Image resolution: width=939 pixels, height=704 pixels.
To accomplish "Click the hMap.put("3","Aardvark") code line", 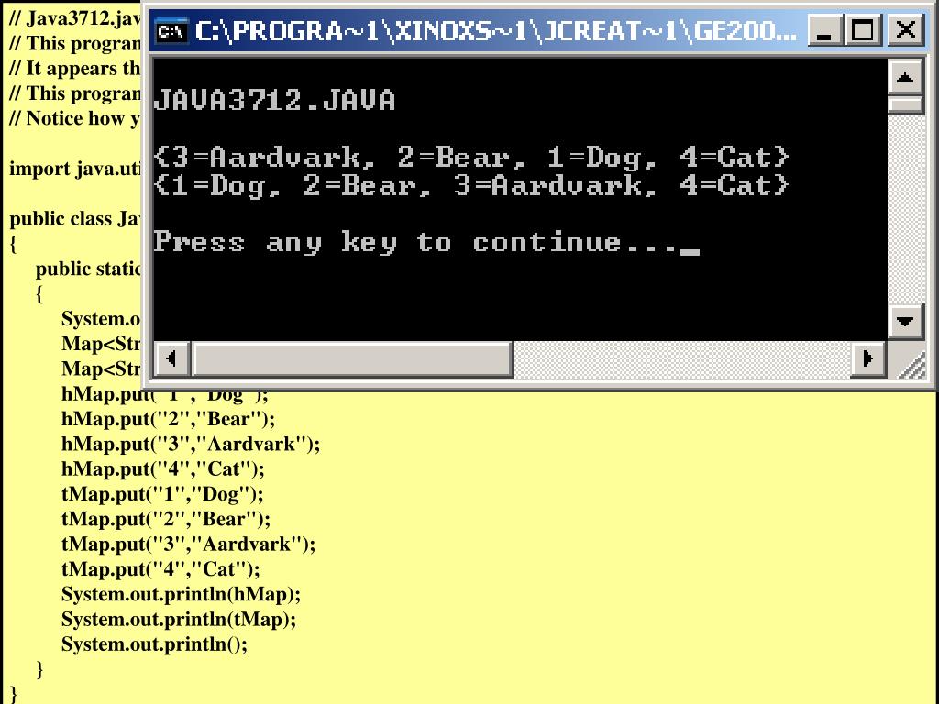I will (x=191, y=444).
